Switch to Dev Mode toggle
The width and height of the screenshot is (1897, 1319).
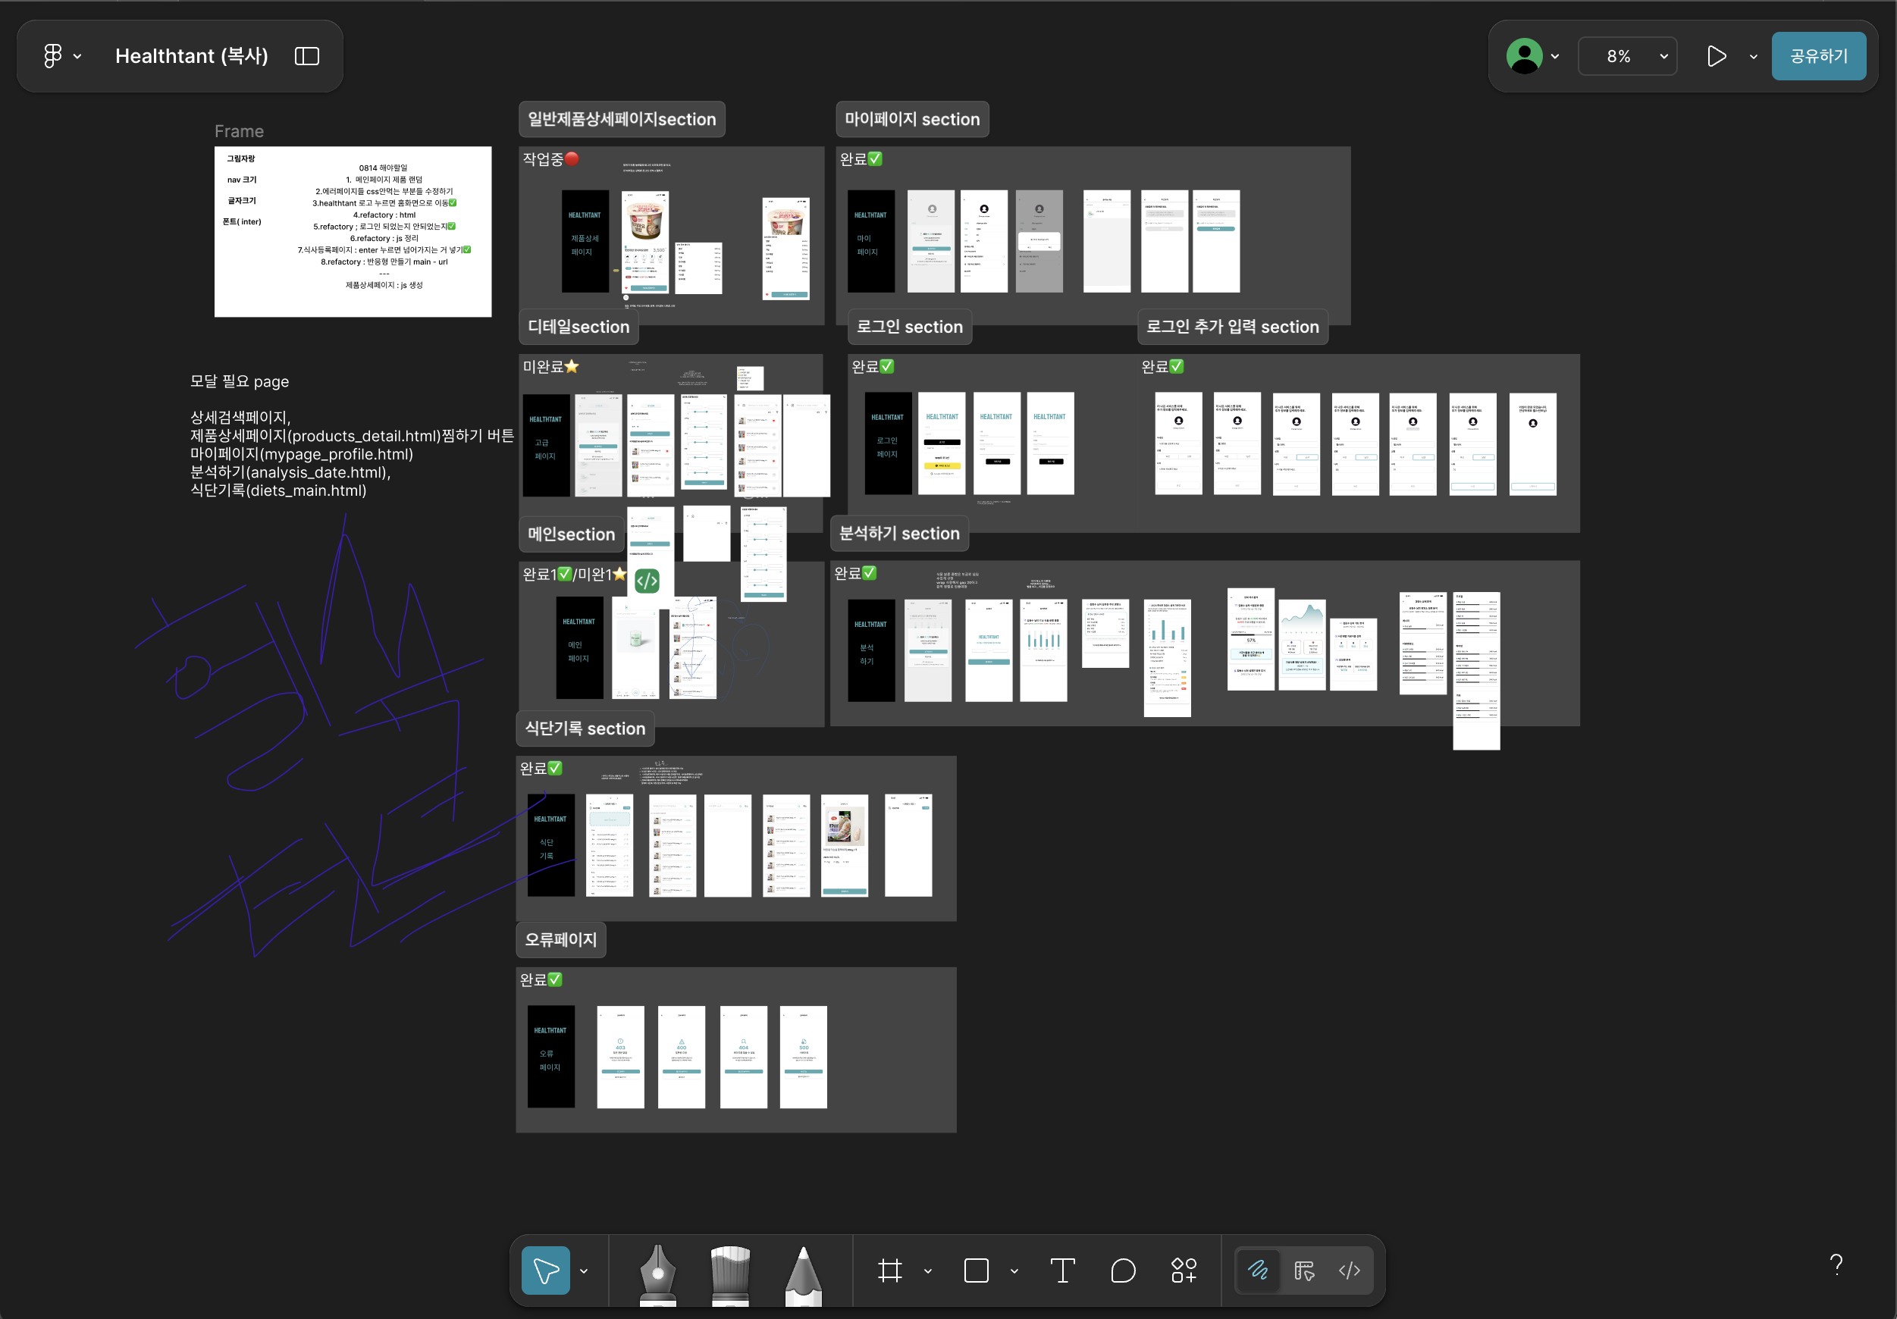[1350, 1270]
